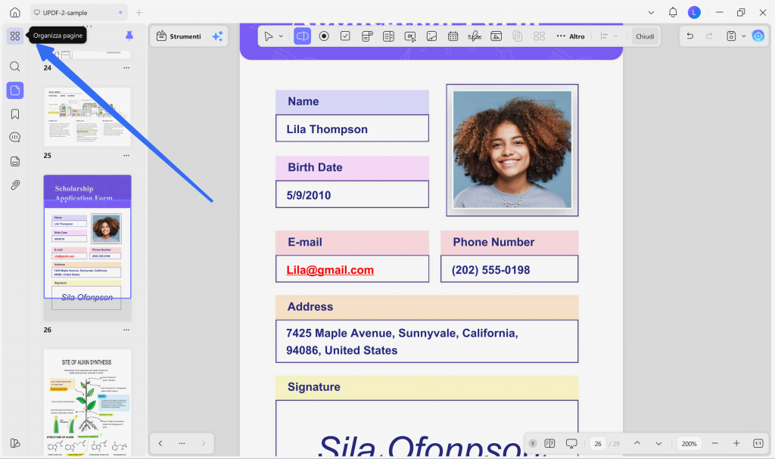
Task: Open the comments panel icon
Action: 15,138
